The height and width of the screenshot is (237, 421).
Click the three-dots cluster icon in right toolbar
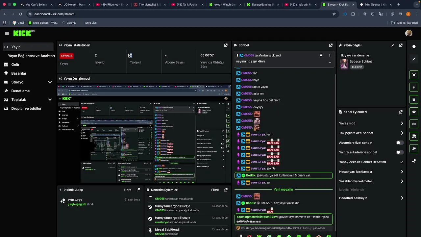click(x=414, y=161)
